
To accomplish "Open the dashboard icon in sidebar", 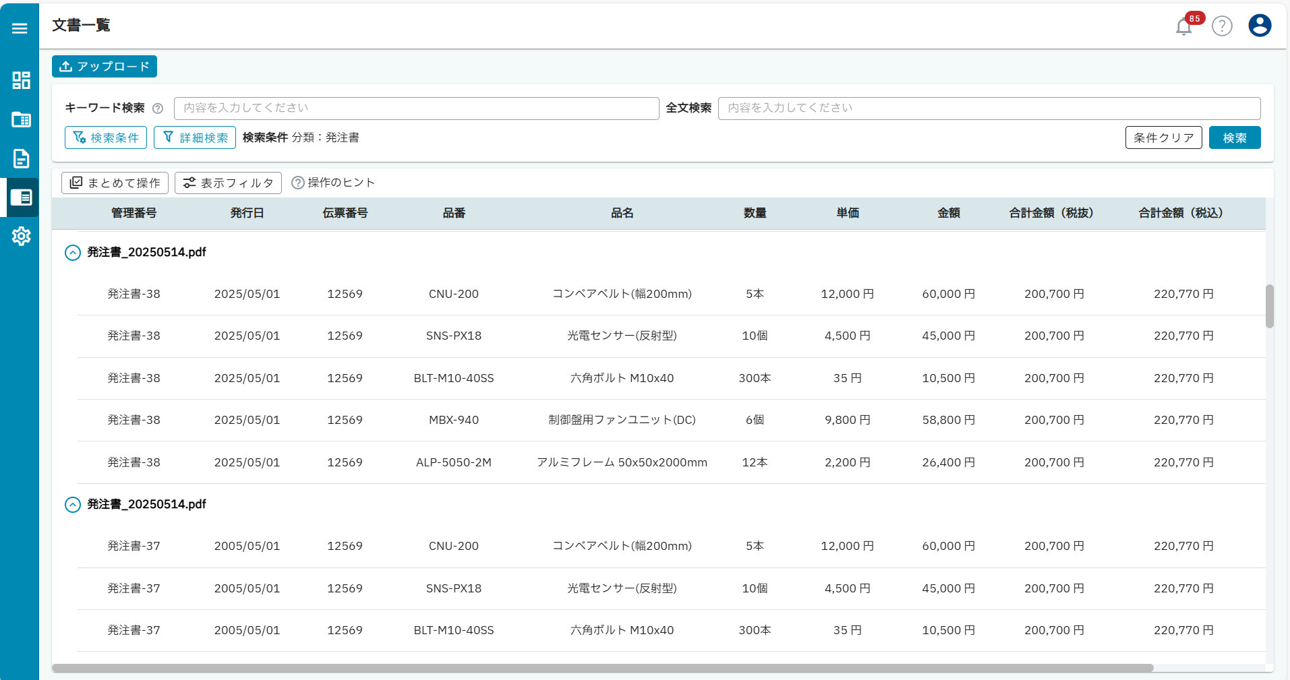I will [x=21, y=80].
